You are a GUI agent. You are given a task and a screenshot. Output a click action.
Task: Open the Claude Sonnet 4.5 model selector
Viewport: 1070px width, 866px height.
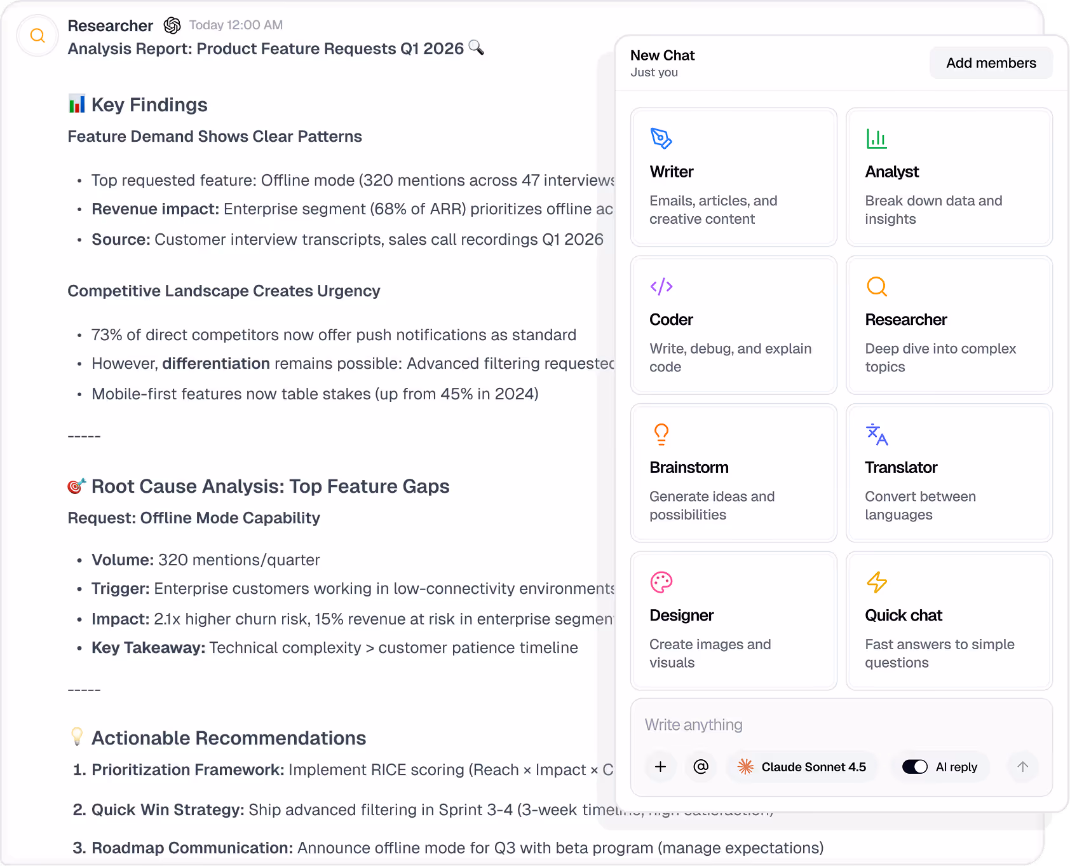pyautogui.click(x=802, y=767)
